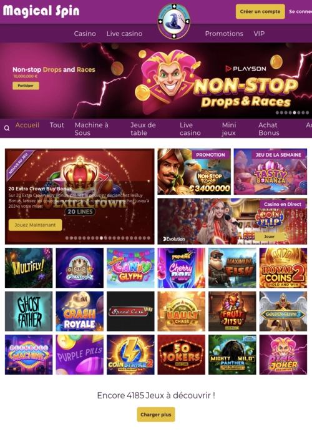Image resolution: width=312 pixels, height=437 pixels.
Task: Click Jouer on the Coin Flip live banner
Action: [x=269, y=237]
